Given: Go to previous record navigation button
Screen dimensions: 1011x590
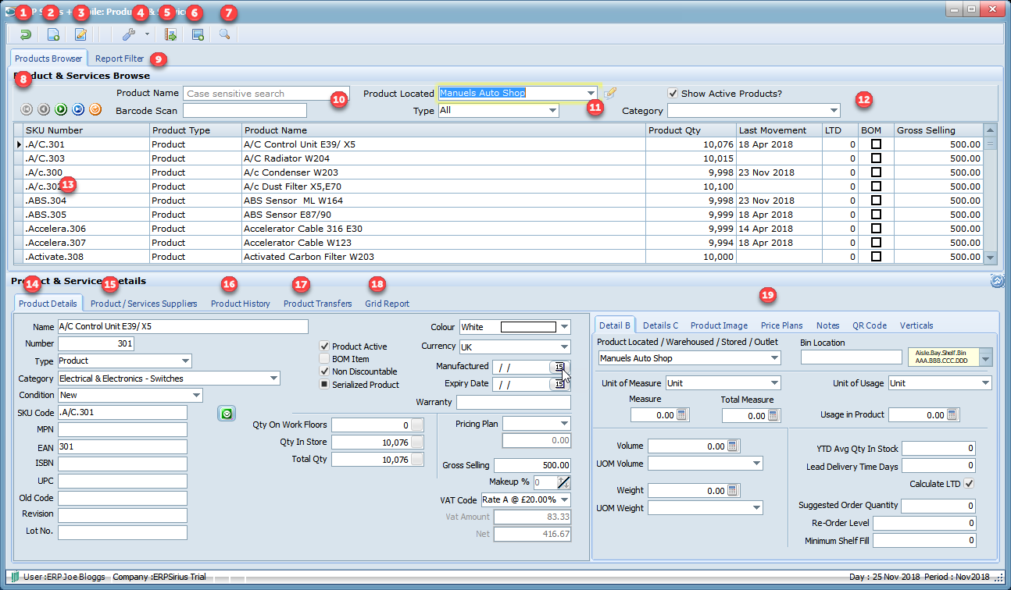Looking at the screenshot, I should (44, 109).
